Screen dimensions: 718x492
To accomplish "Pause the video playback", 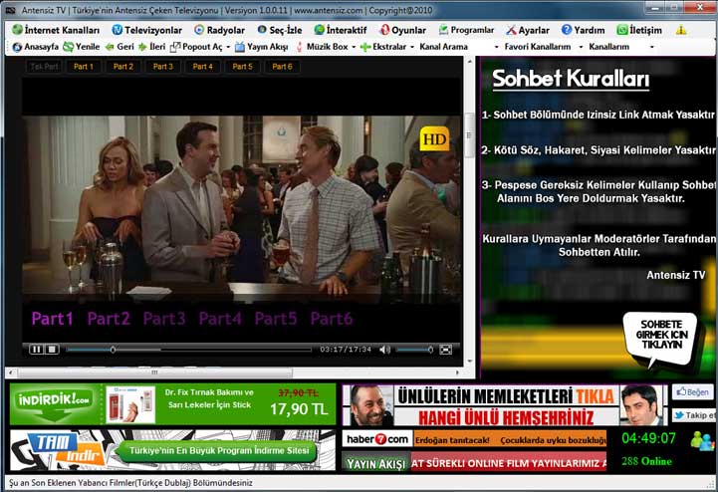I will 36,350.
